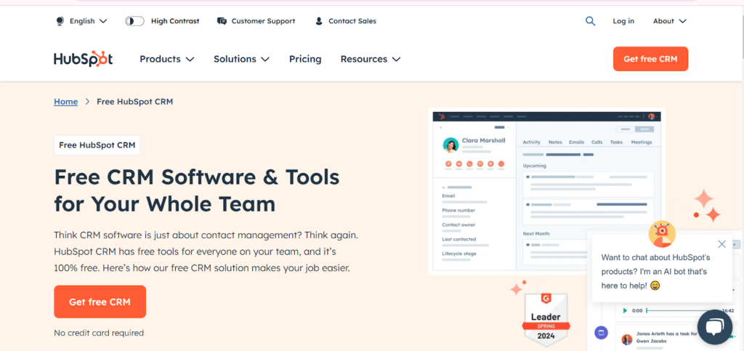Click the 'Contact owner' field label
The width and height of the screenshot is (744, 351).
[459, 225]
